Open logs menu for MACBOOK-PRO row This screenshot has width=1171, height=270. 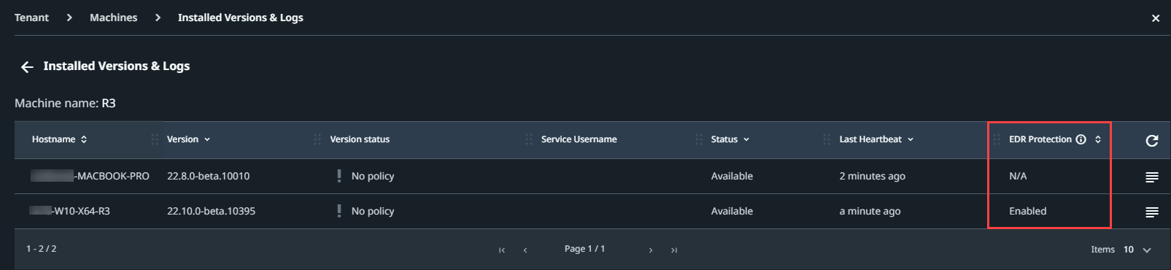pyautogui.click(x=1152, y=177)
